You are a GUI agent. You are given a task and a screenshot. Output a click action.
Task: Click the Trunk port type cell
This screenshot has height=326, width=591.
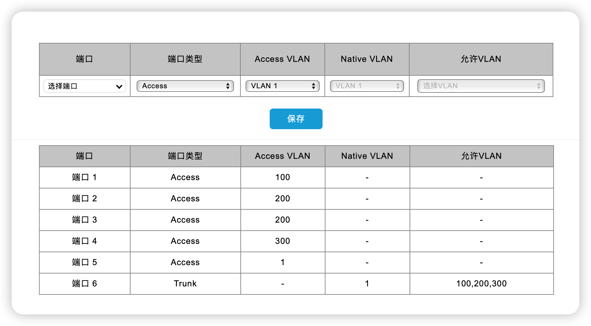tap(185, 284)
